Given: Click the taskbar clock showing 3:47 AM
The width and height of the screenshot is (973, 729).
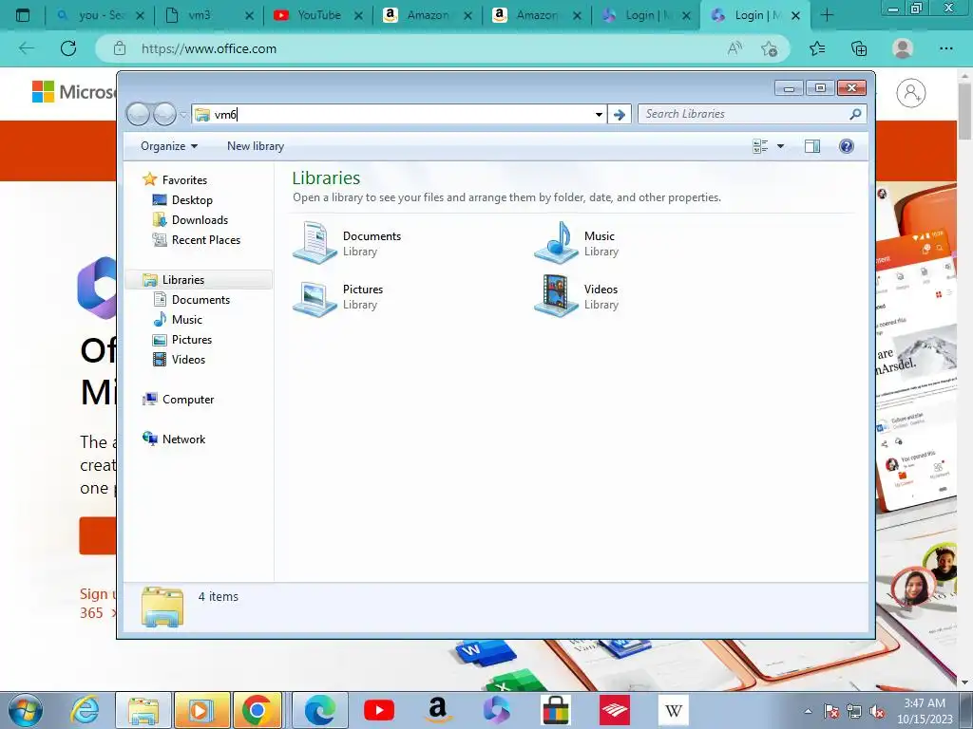Looking at the screenshot, I should click(x=925, y=711).
